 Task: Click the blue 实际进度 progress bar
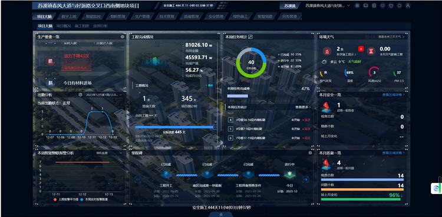pos(175,127)
